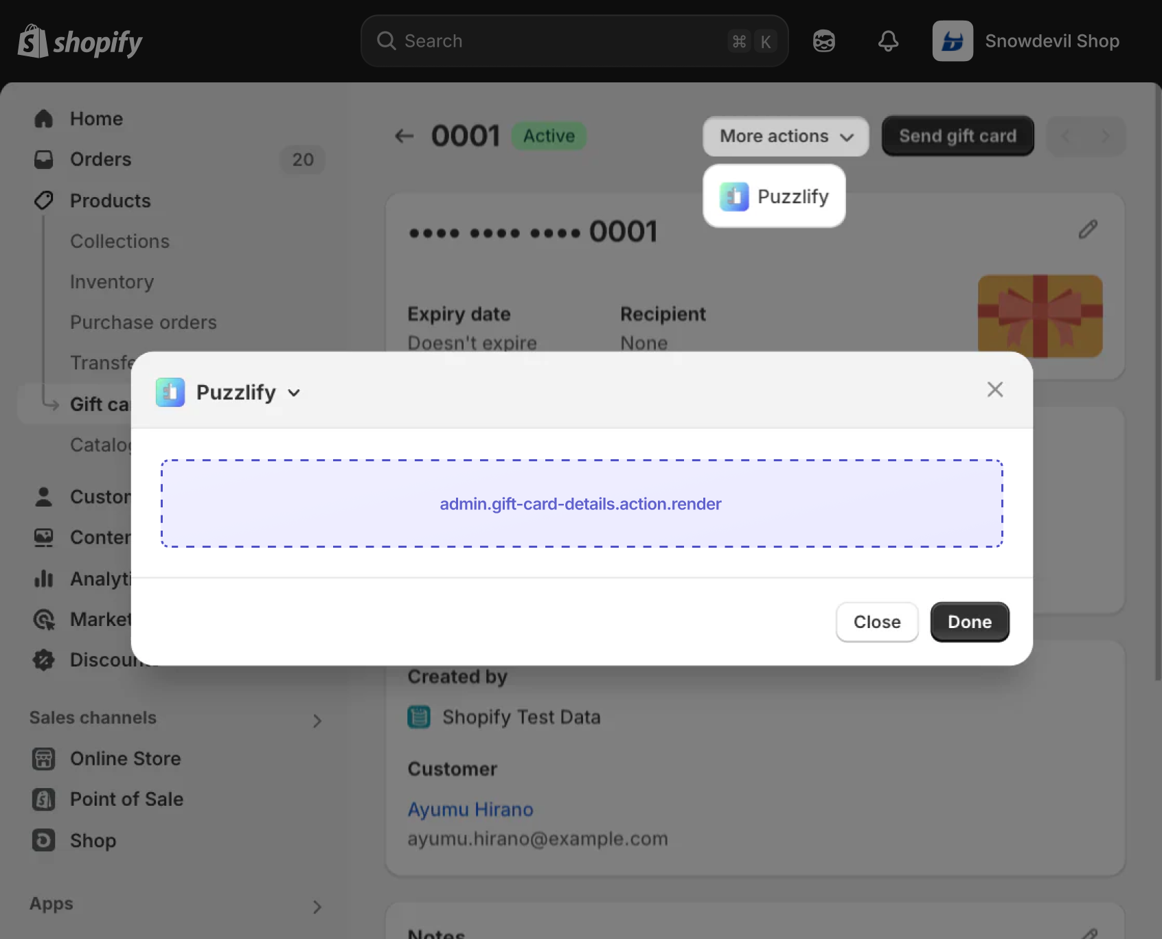Edit Notes with the pencil icon

1088,933
